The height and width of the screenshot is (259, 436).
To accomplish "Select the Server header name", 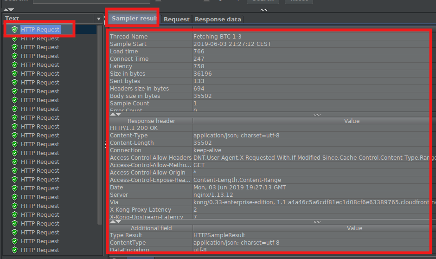I will pyautogui.click(x=119, y=195).
